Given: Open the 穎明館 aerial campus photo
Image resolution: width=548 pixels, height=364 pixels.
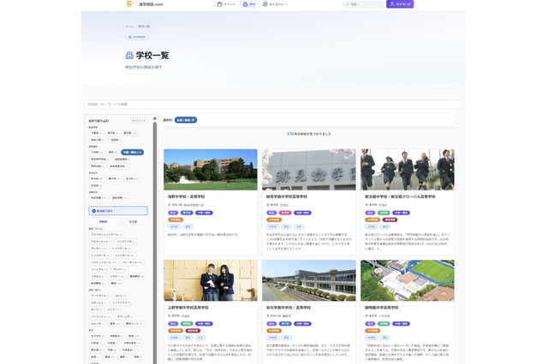Looking at the screenshot, I should pyautogui.click(x=408, y=280).
